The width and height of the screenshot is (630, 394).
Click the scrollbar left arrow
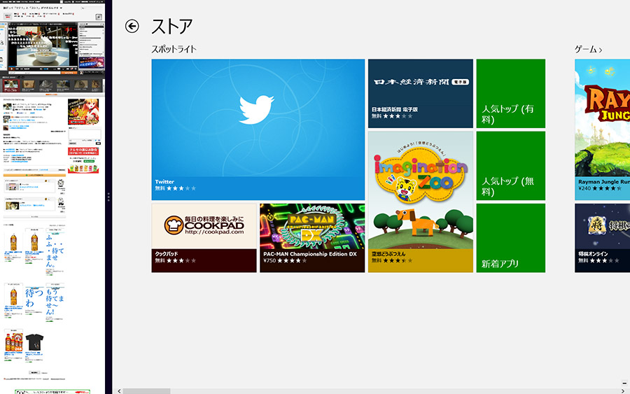[118, 391]
